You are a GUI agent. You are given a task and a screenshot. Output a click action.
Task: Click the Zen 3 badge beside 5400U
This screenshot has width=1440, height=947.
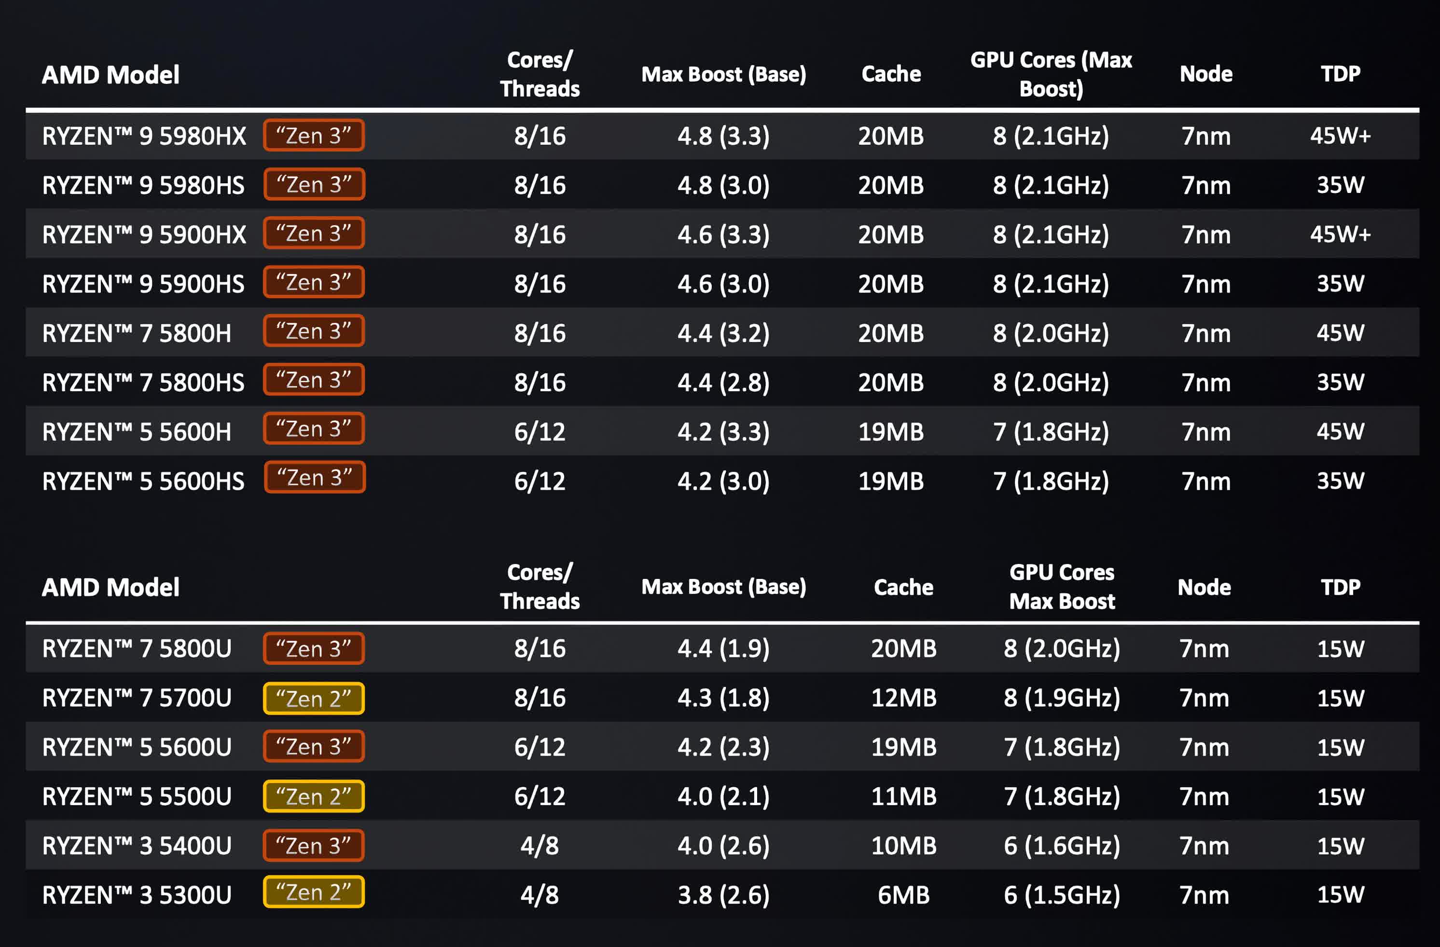click(314, 845)
